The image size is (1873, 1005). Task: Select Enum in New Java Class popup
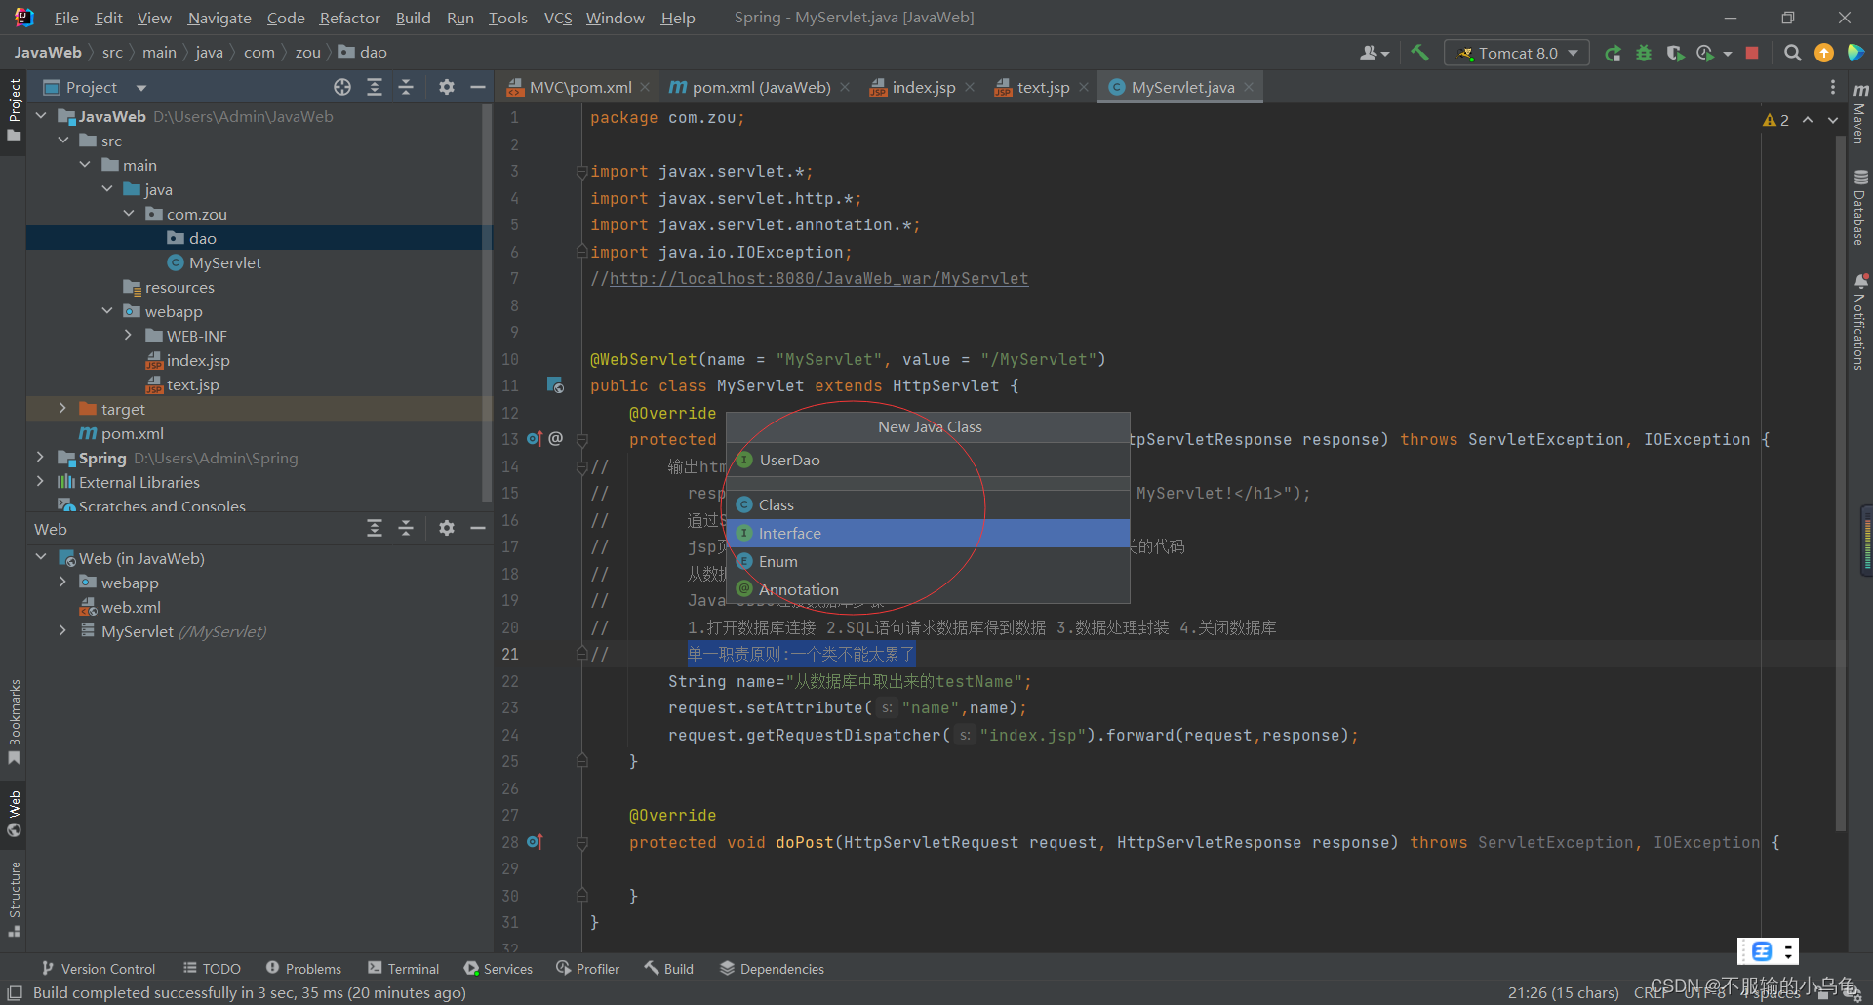tap(929, 561)
